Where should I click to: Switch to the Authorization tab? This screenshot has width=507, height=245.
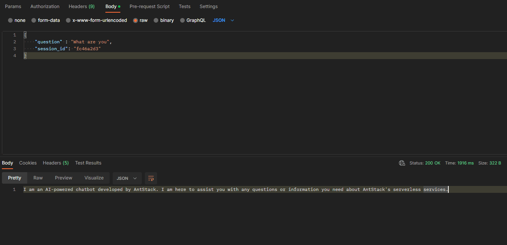point(45,7)
